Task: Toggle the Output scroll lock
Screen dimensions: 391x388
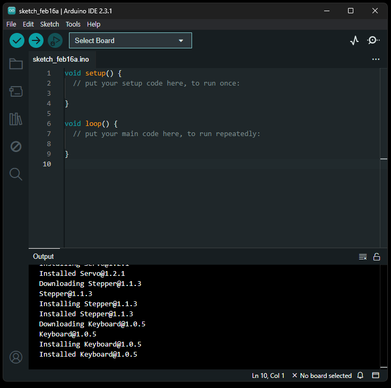Action: coord(377,257)
